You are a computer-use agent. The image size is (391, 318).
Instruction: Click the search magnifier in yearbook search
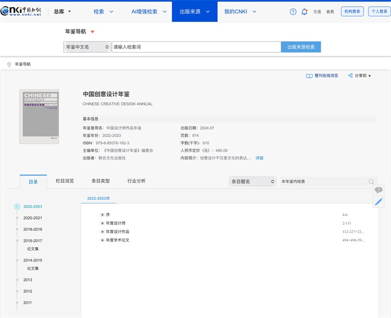pyautogui.click(x=371, y=182)
